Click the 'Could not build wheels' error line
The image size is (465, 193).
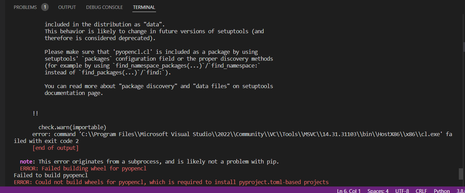click(x=171, y=182)
